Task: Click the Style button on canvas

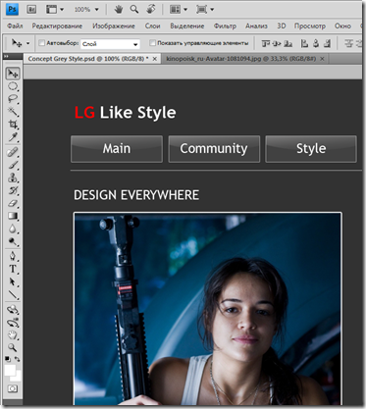Action: tap(311, 149)
